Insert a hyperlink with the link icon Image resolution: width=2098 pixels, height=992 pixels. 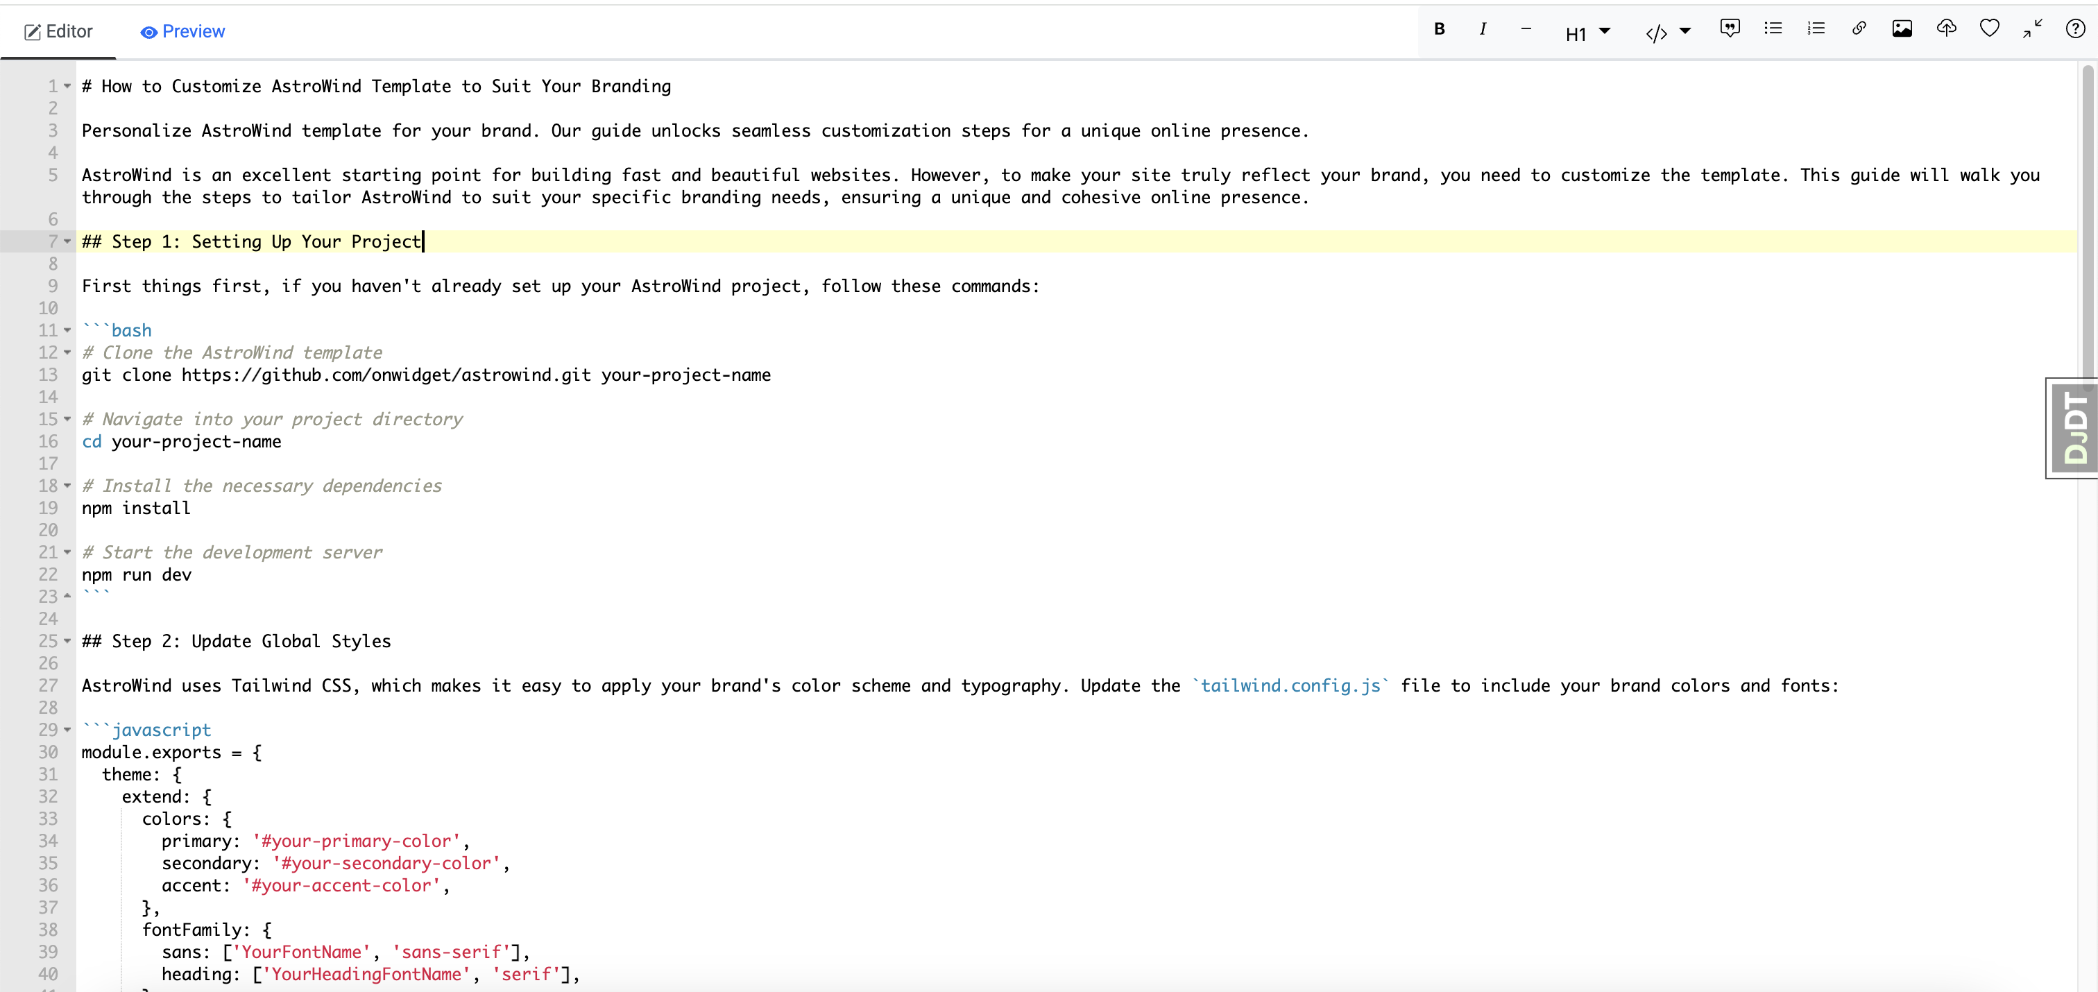pos(1859,29)
